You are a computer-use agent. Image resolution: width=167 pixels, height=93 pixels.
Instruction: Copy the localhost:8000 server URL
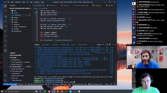pyautogui.click(x=27, y=67)
